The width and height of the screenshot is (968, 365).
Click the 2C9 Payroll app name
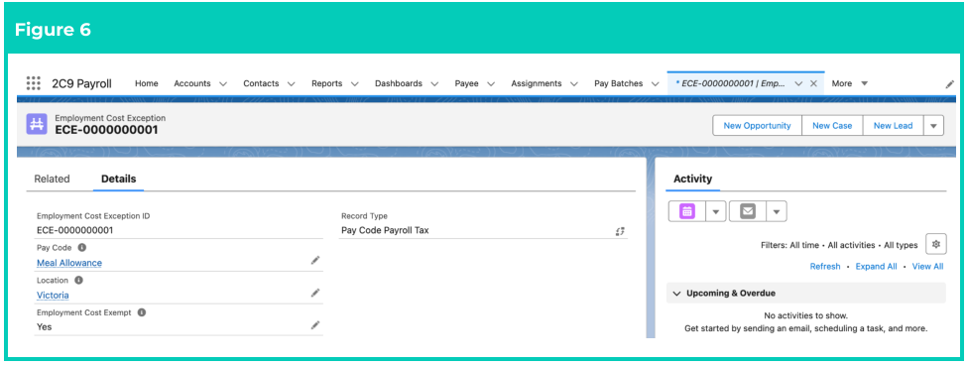coord(81,83)
